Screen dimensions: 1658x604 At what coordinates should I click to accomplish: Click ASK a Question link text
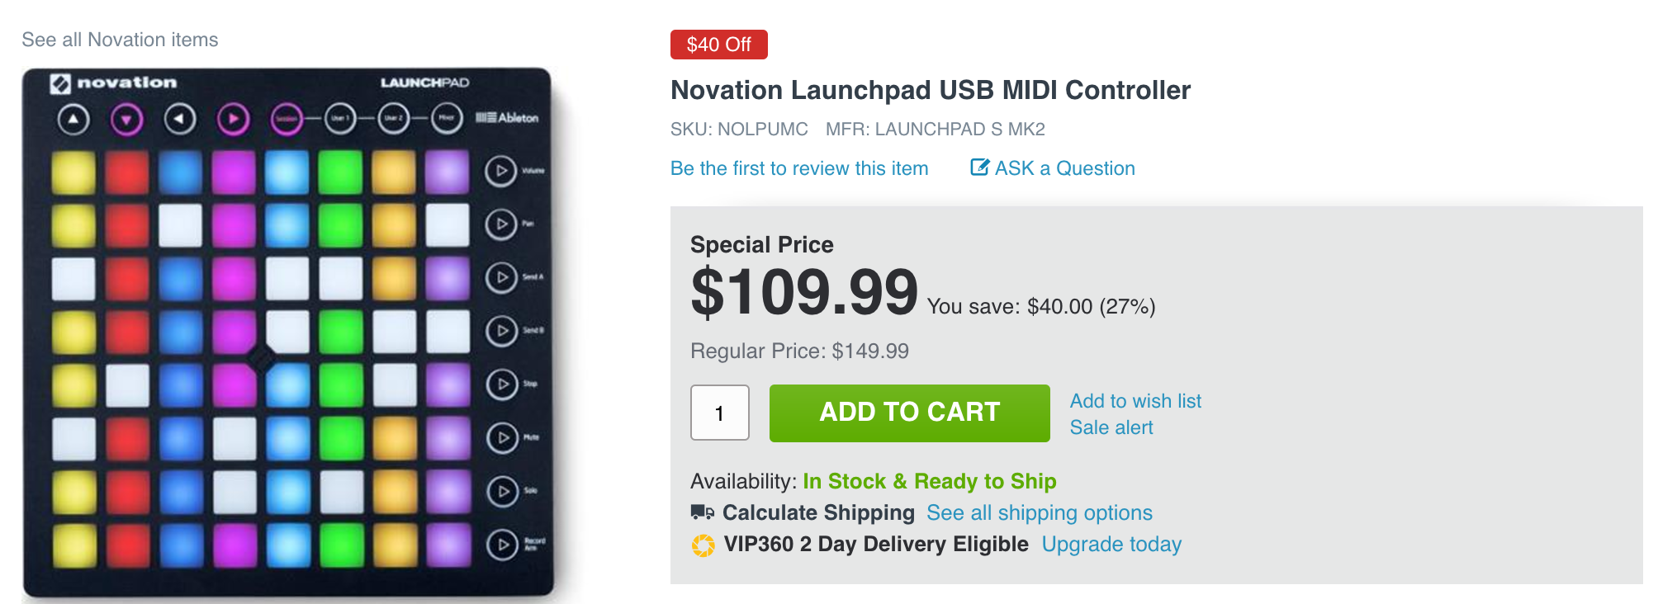point(1064,168)
